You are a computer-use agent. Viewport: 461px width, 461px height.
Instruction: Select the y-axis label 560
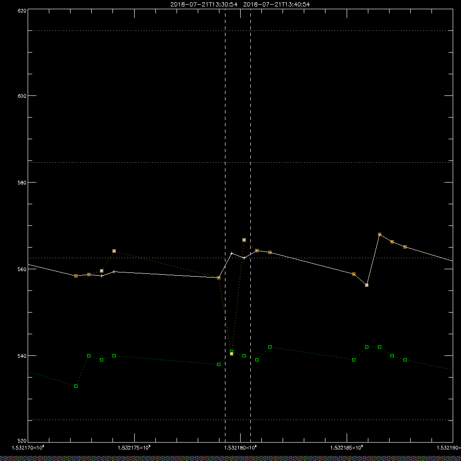[x=22, y=269]
